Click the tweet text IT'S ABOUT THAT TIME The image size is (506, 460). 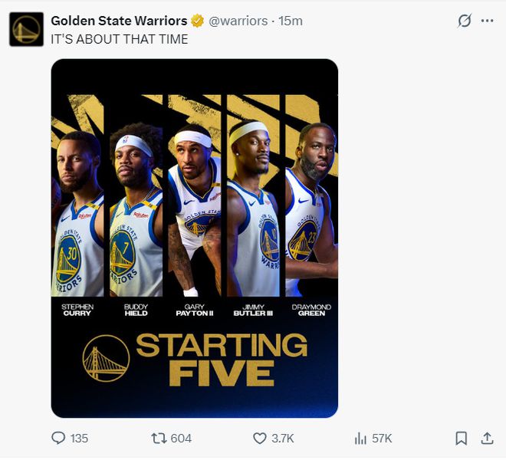(120, 39)
